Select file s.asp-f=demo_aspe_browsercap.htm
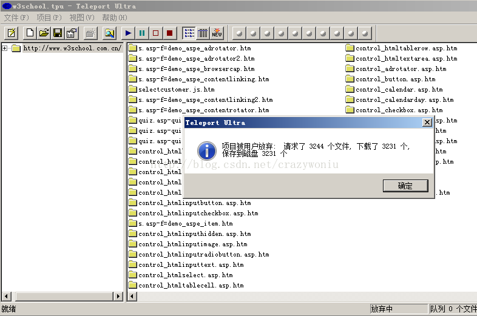The width and height of the screenshot is (477, 316). coord(197,69)
